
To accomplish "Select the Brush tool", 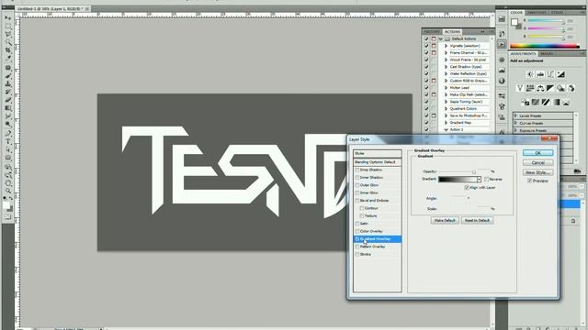I will point(8,75).
